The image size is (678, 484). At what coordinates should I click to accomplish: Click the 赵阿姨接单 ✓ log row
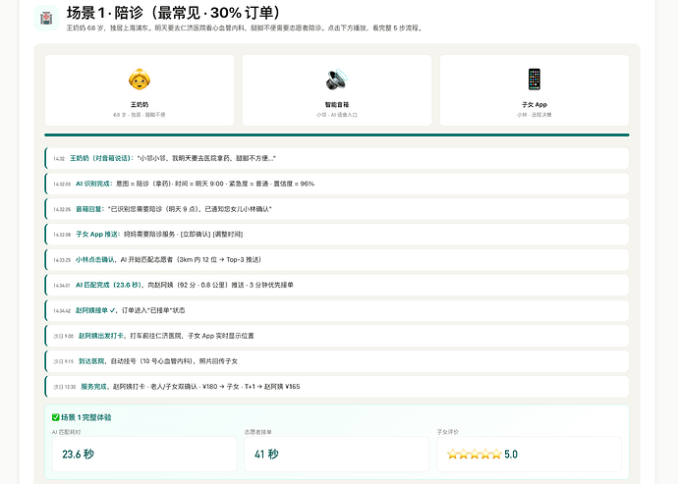tap(337, 310)
